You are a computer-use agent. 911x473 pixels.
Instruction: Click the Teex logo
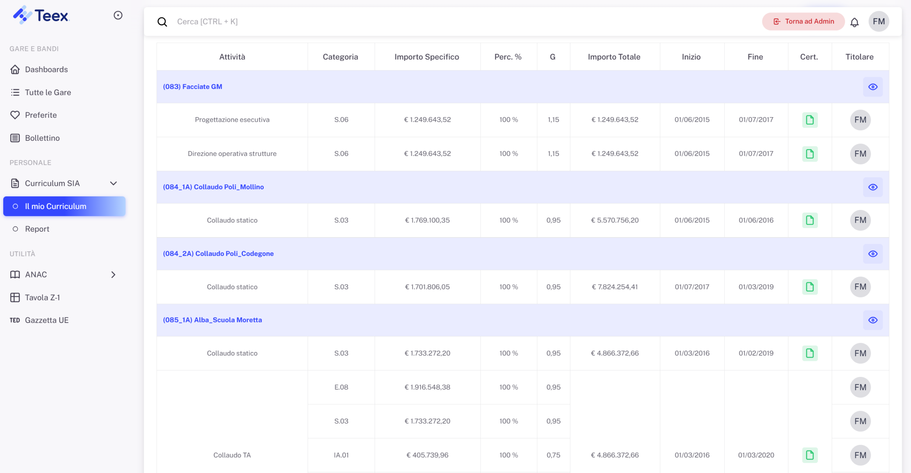tap(41, 15)
